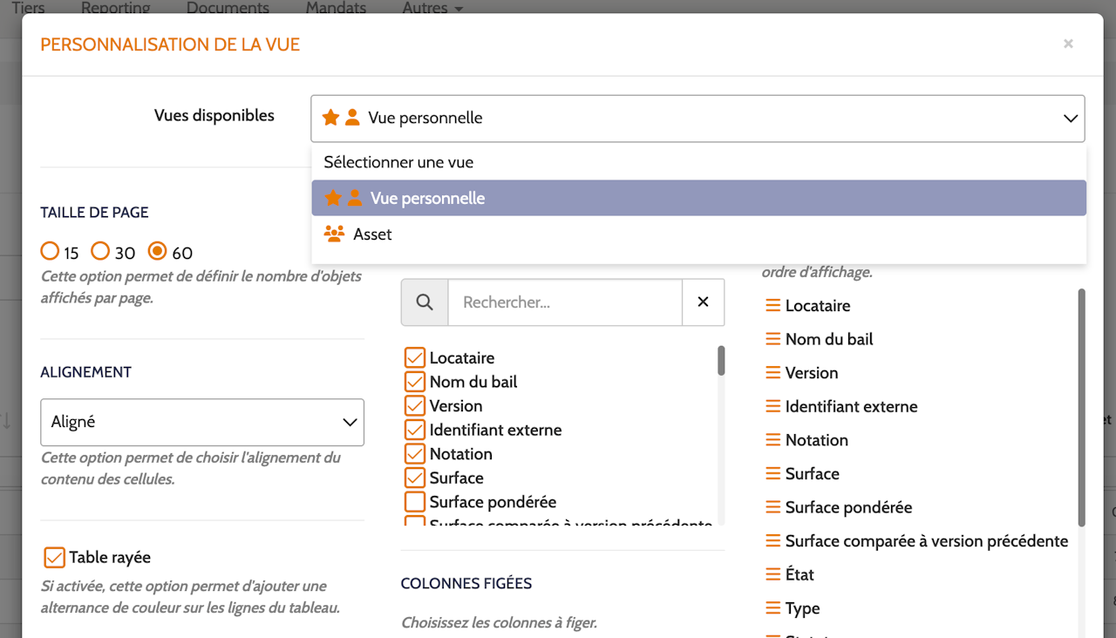The width and height of the screenshot is (1116, 638).
Task: Click the drag handle icon beside Nom du bail
Action: [772, 339]
